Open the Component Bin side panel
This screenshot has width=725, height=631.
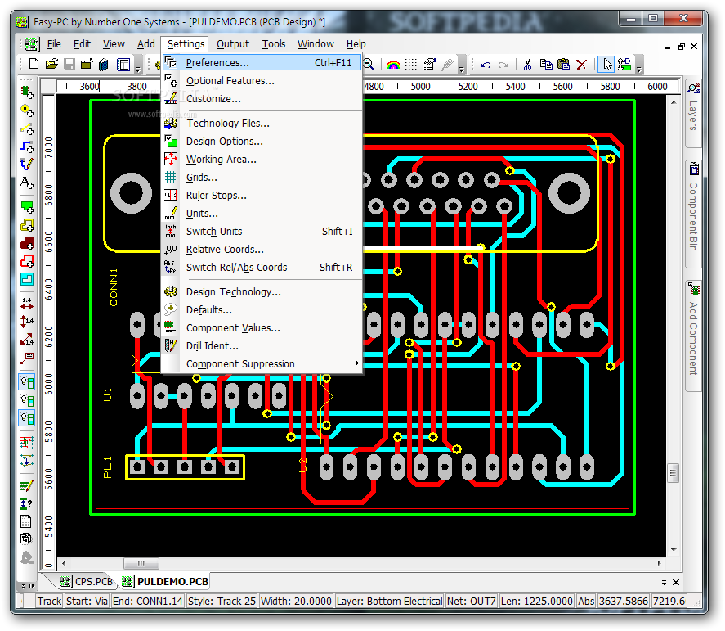pyautogui.click(x=694, y=213)
